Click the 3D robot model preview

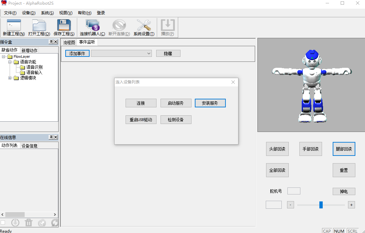coord(312,85)
